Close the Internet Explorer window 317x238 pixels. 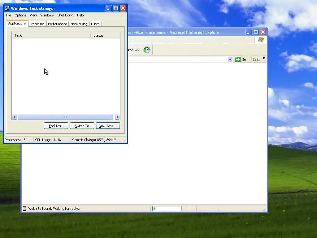click(x=263, y=32)
